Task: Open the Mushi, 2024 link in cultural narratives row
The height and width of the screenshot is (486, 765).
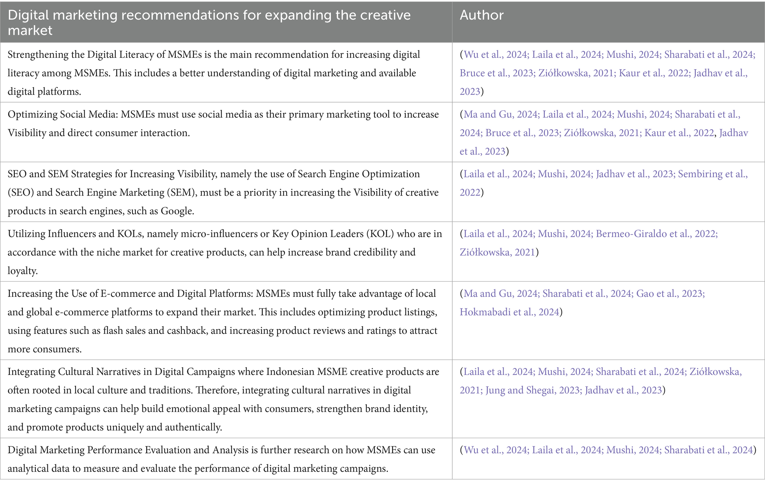Action: 564,372
